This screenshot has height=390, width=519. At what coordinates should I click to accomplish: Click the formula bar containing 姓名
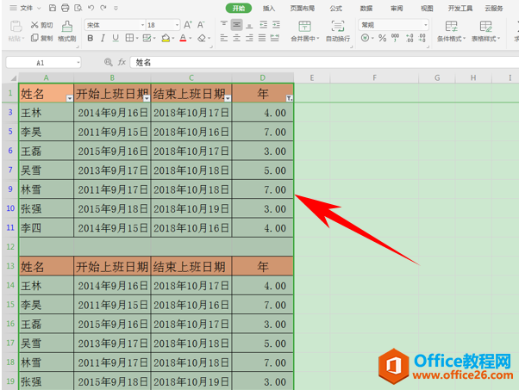324,63
